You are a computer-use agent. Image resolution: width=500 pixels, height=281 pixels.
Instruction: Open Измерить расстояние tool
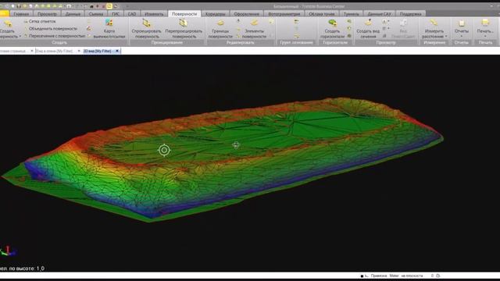[434, 29]
